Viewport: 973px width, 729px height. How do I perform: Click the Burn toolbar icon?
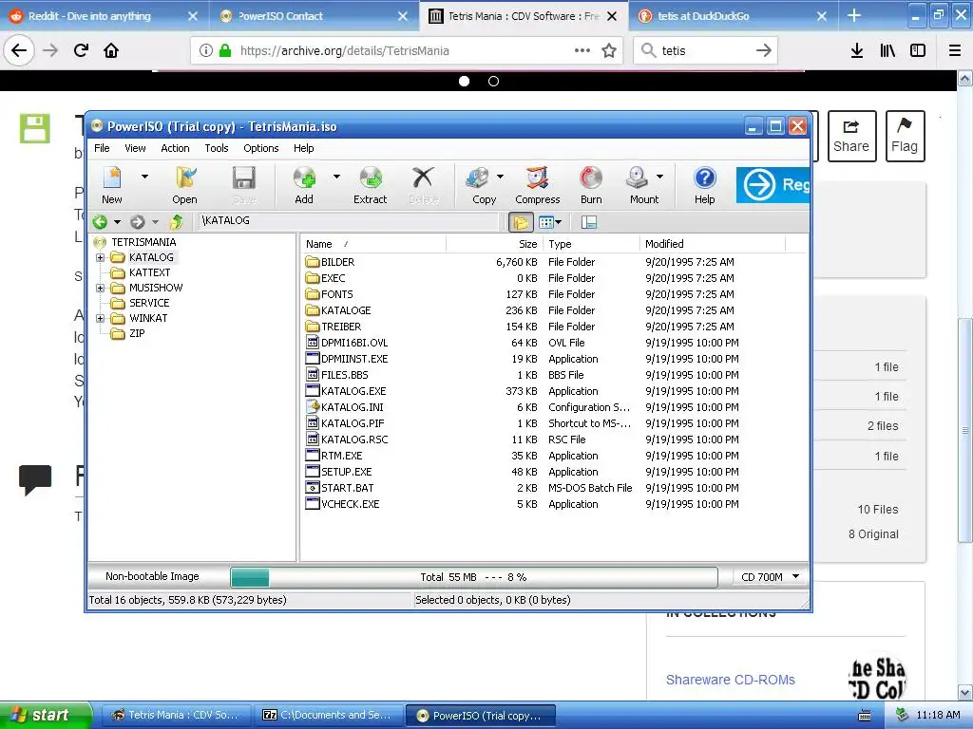coord(591,185)
